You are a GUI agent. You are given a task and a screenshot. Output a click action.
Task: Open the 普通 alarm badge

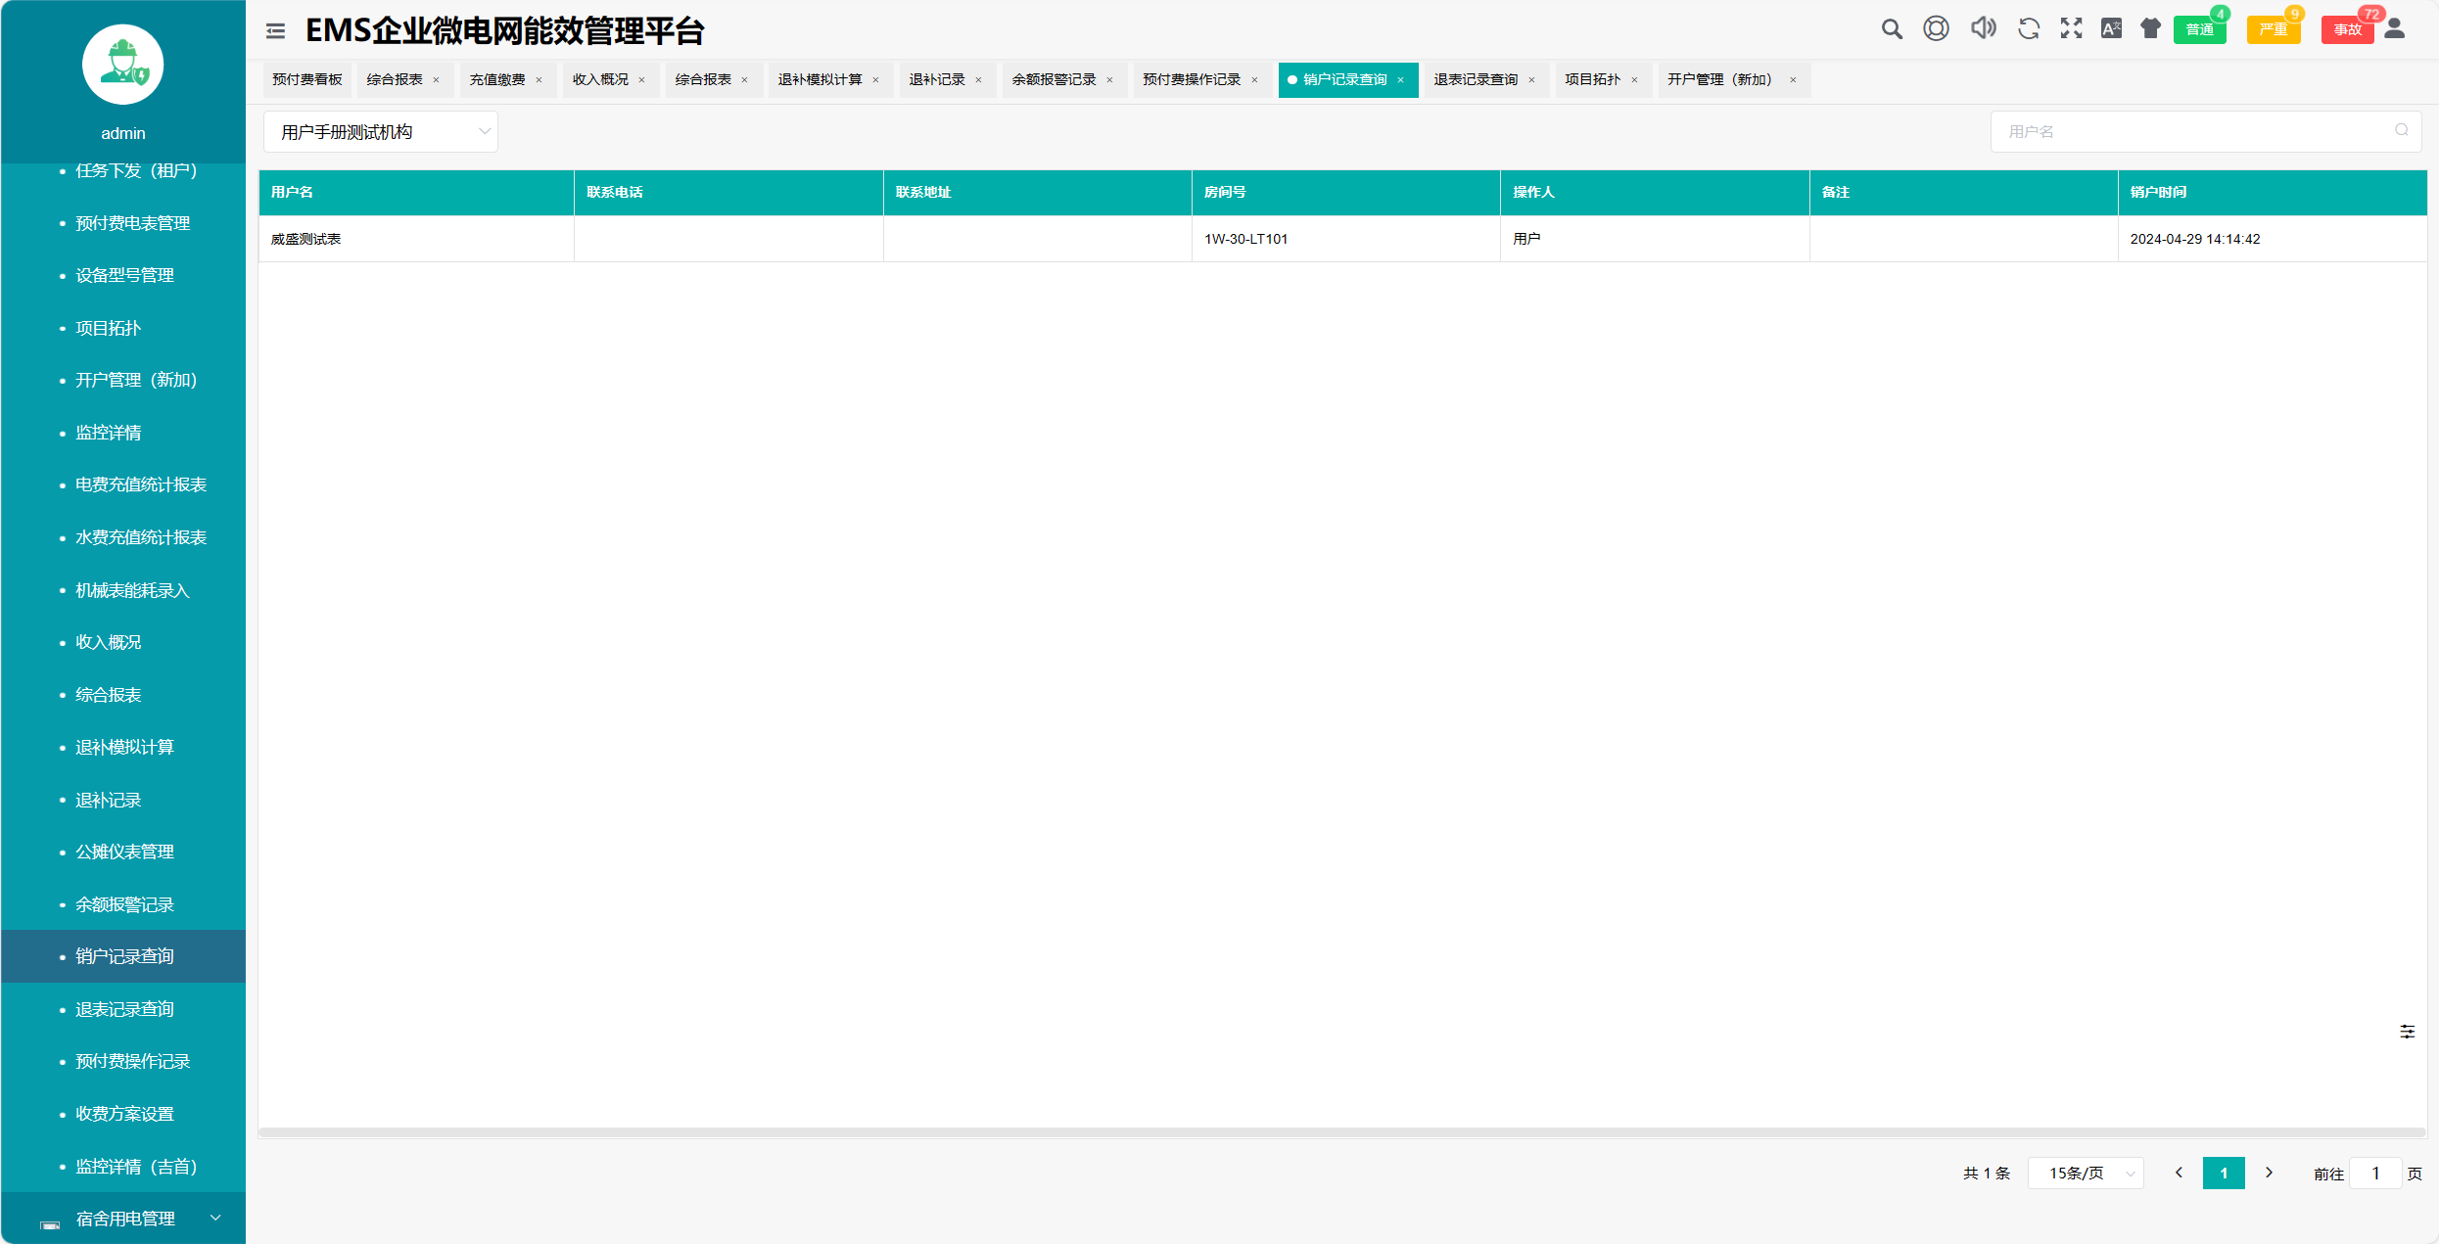pyautogui.click(x=2199, y=29)
